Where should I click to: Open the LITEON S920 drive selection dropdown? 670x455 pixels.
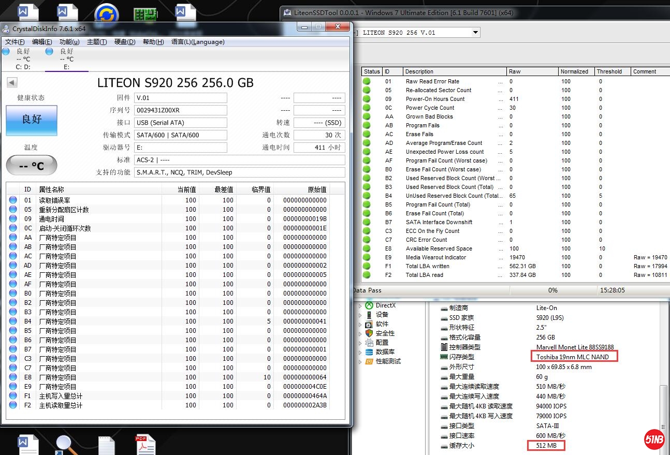[x=475, y=33]
